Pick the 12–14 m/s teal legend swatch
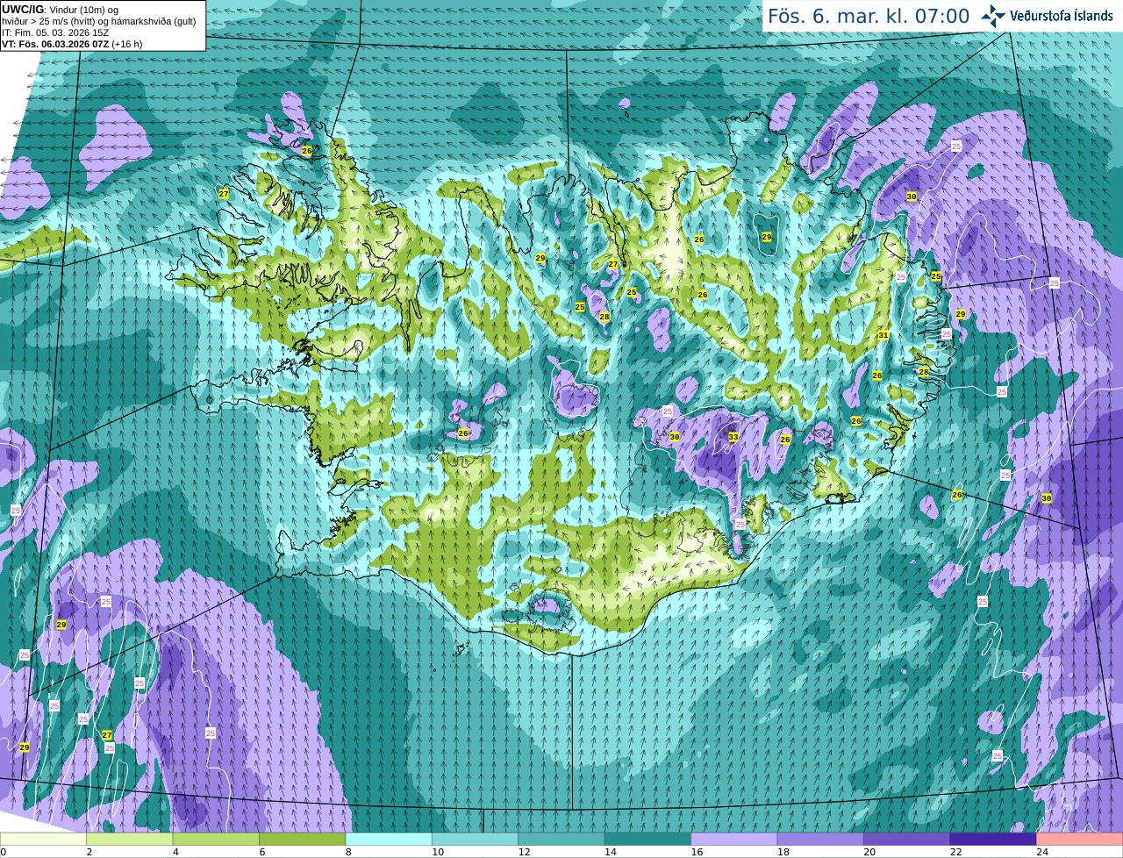The image size is (1123, 858). [x=561, y=840]
